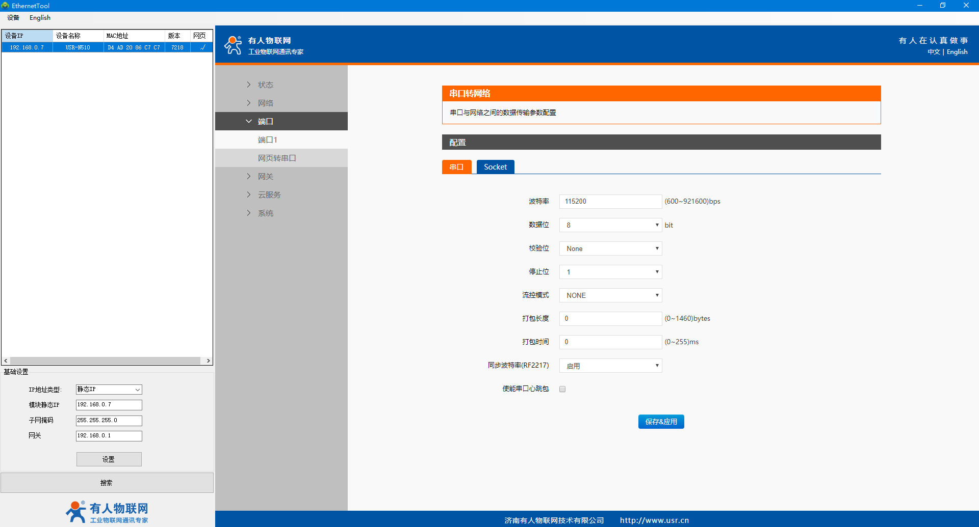This screenshot has height=527, width=979.
Task: Switch web language to English in header
Action: pos(957,52)
